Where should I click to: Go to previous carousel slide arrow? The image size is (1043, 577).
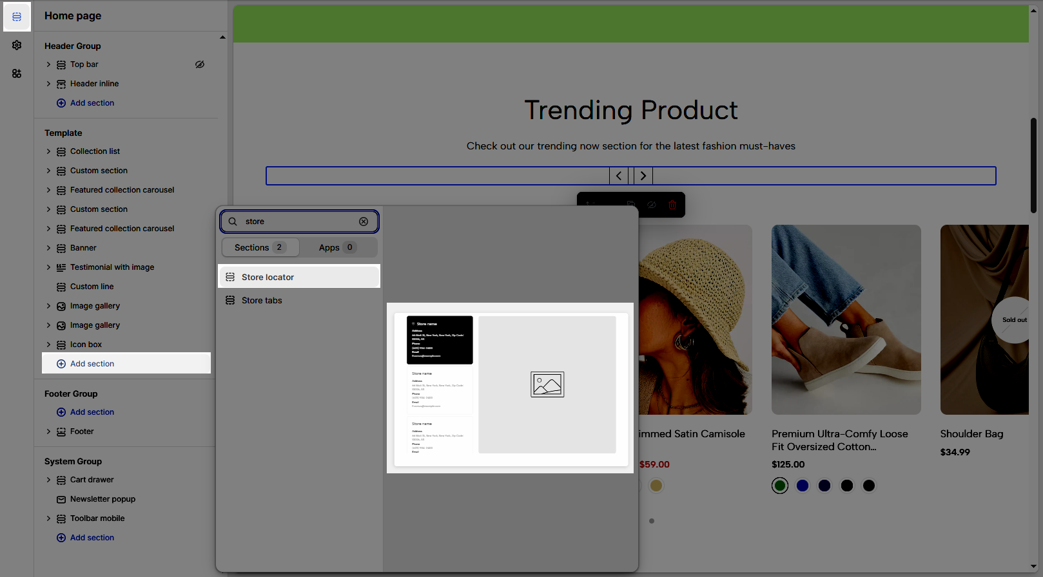619,176
